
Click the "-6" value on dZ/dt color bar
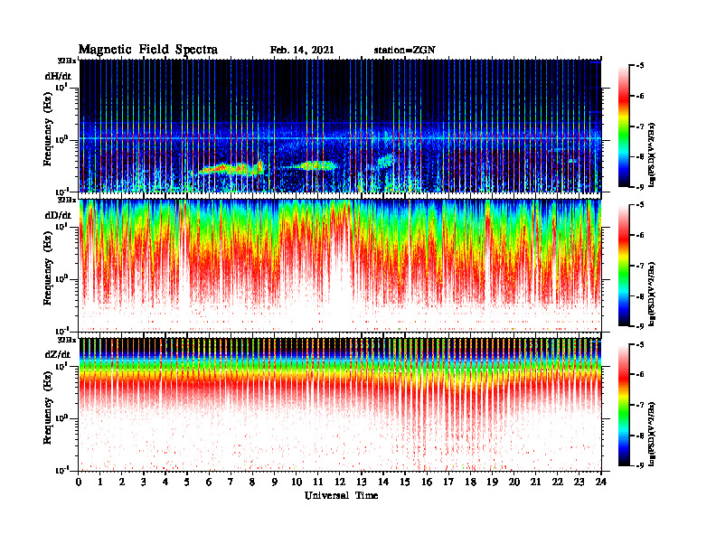click(640, 375)
